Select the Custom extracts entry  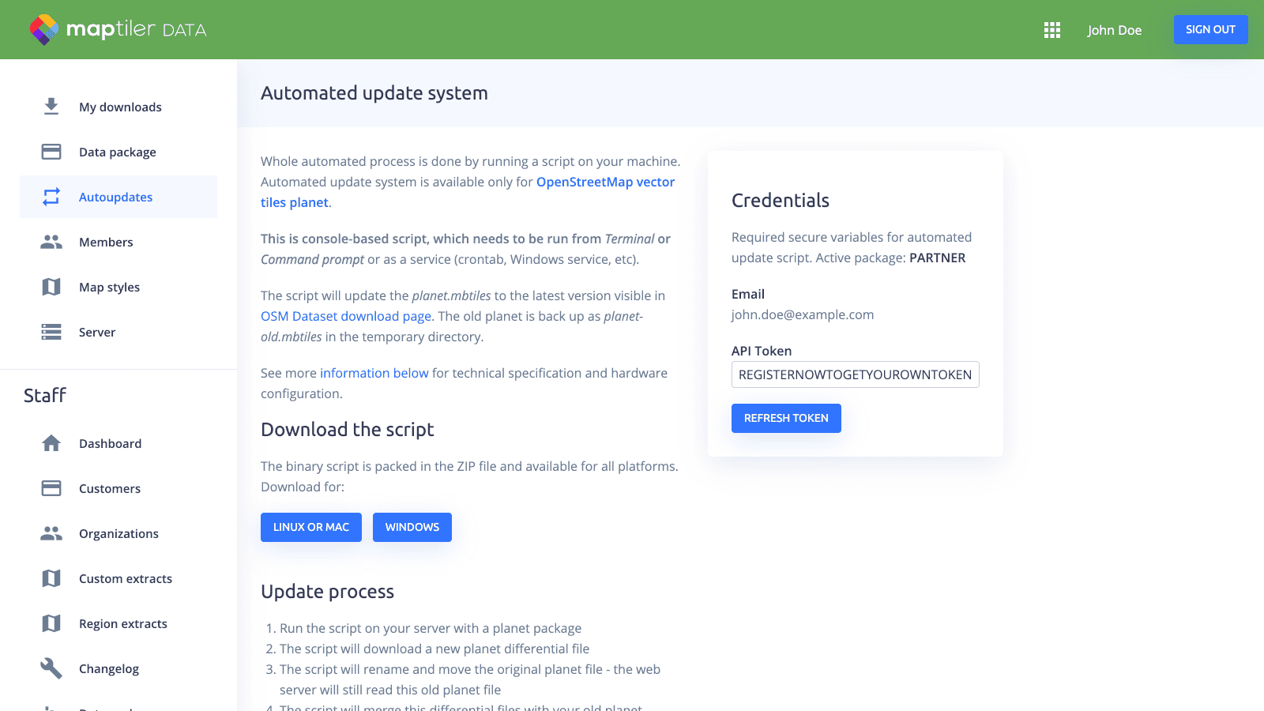125,578
